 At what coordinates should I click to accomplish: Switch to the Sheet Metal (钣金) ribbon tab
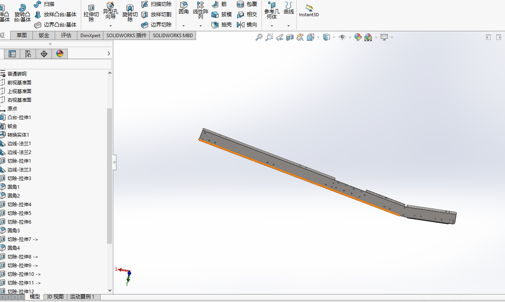click(44, 35)
